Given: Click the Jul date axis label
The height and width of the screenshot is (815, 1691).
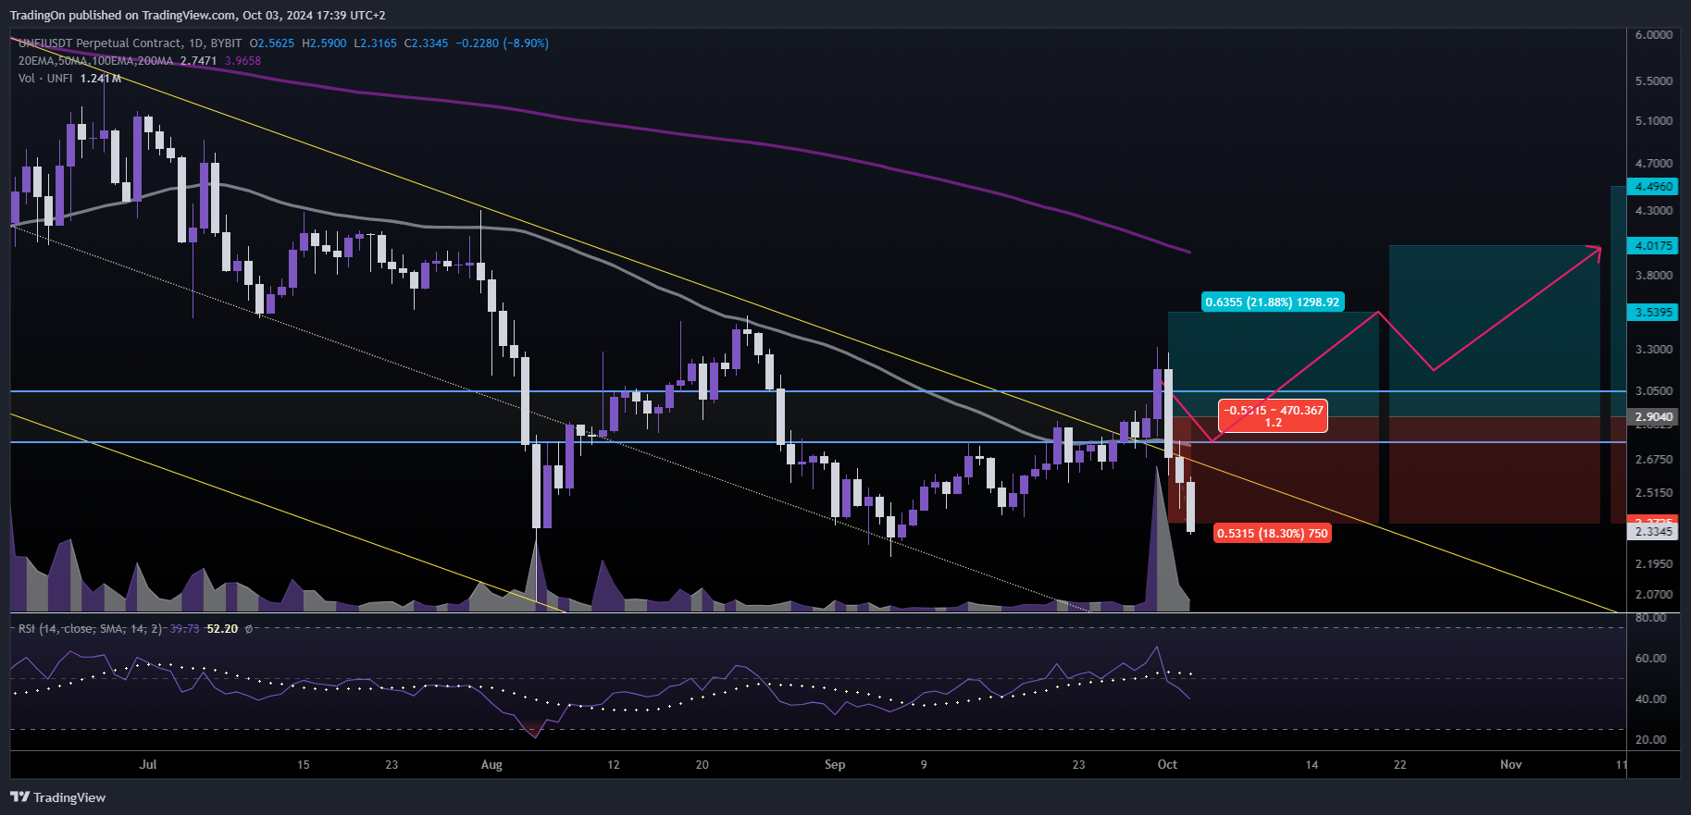Looking at the screenshot, I should (x=148, y=765).
